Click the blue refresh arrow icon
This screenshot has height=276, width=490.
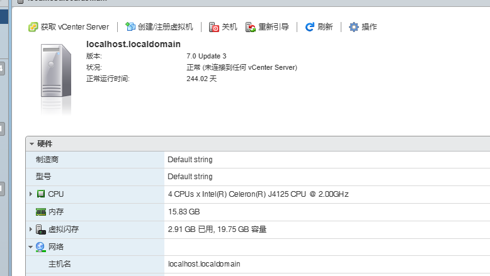309,27
